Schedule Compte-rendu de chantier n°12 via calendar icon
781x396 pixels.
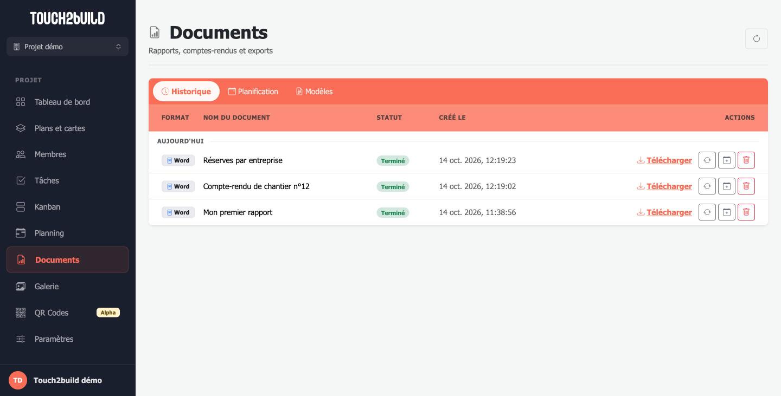click(x=727, y=186)
